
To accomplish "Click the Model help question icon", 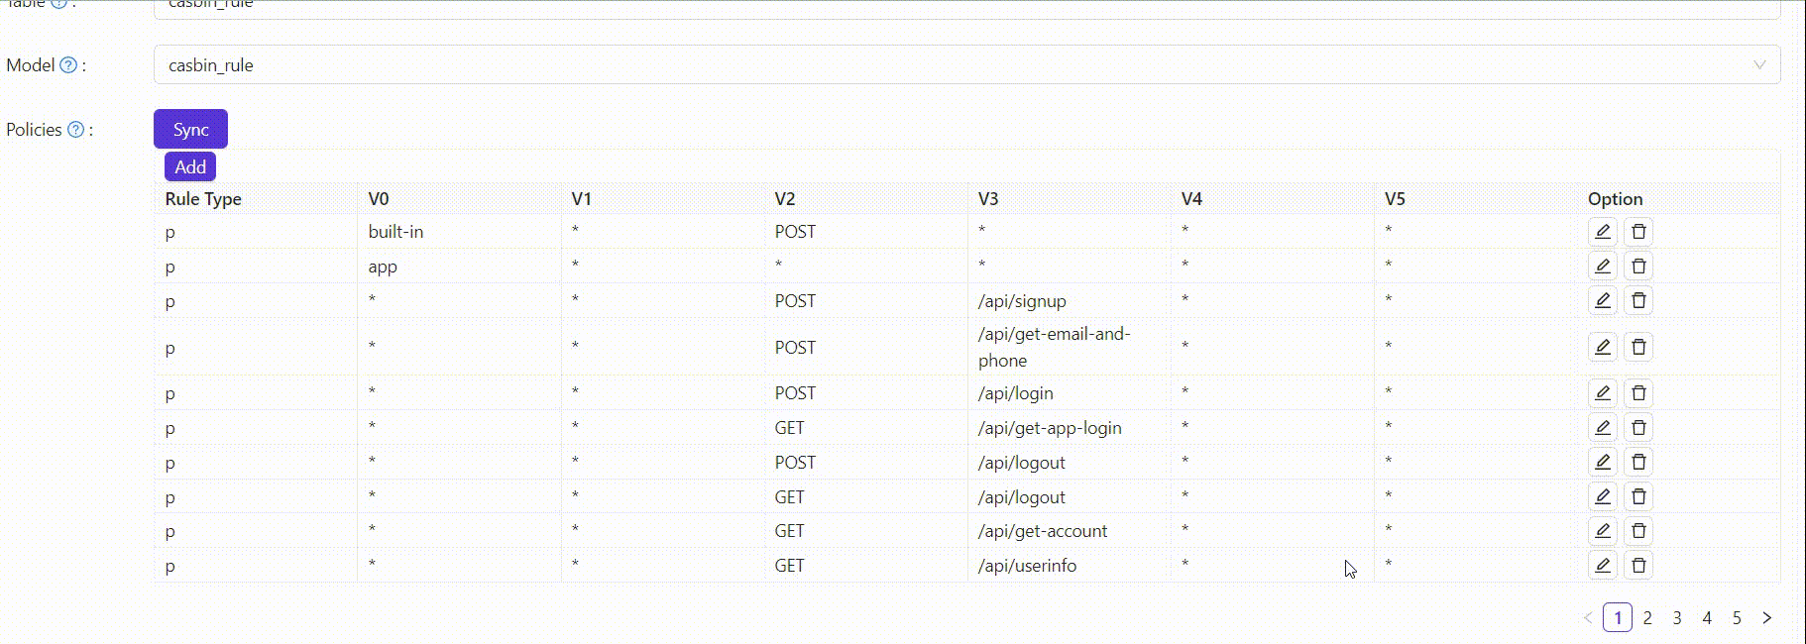I will pos(68,65).
